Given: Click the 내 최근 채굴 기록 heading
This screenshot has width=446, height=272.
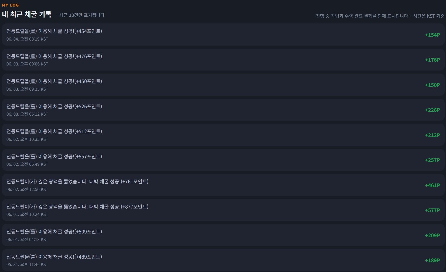Looking at the screenshot, I should click(x=27, y=14).
